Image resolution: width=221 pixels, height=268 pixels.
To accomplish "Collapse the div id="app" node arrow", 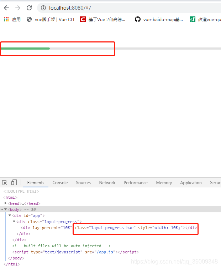I will (10, 216).
